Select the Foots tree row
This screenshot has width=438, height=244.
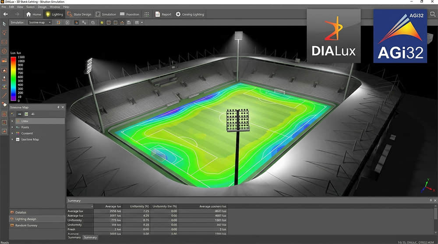[37, 127]
